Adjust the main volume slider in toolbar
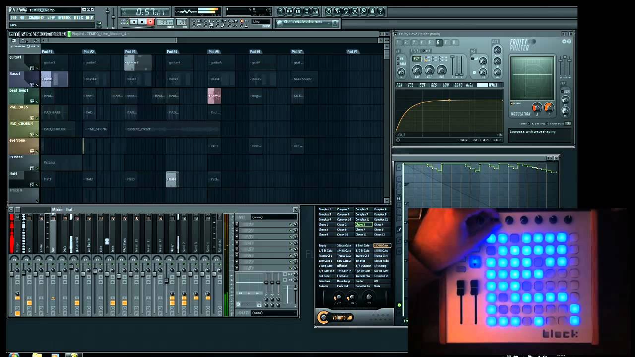 click(x=108, y=17)
